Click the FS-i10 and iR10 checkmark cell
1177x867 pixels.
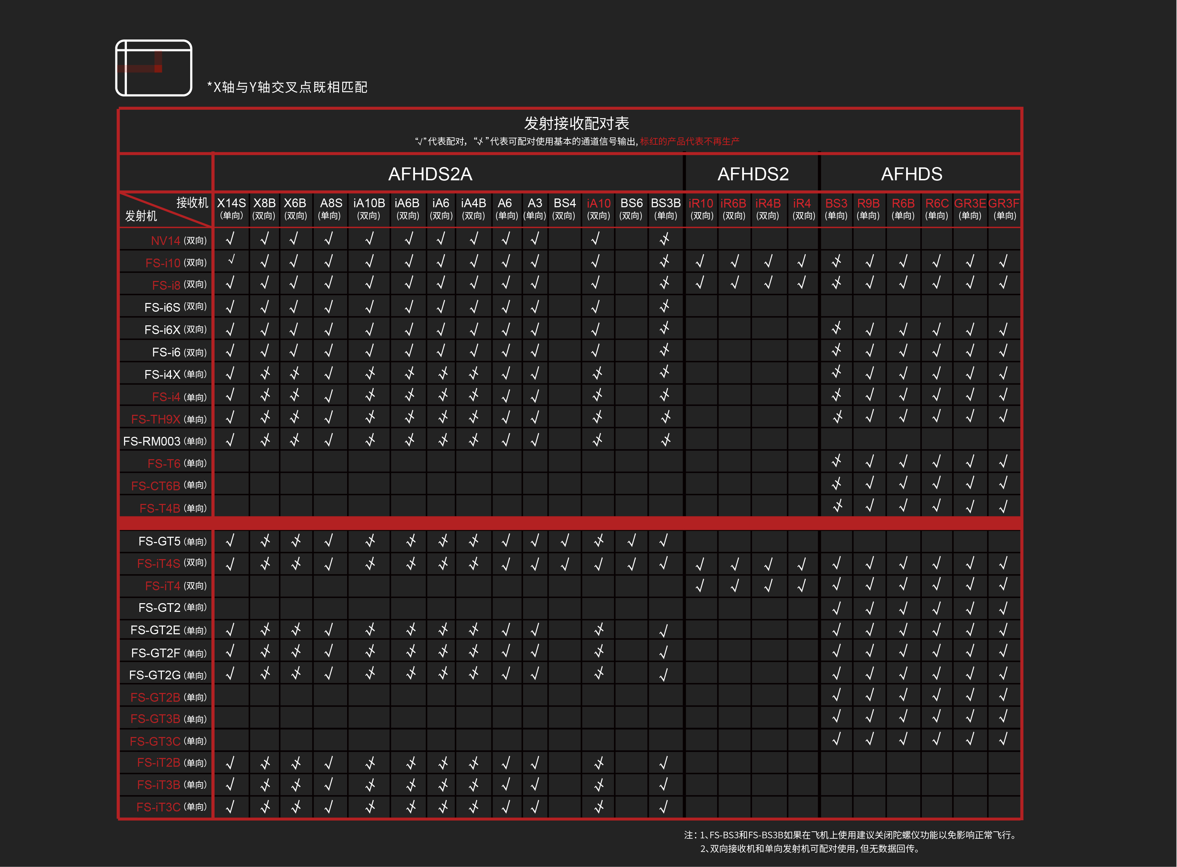700,261
